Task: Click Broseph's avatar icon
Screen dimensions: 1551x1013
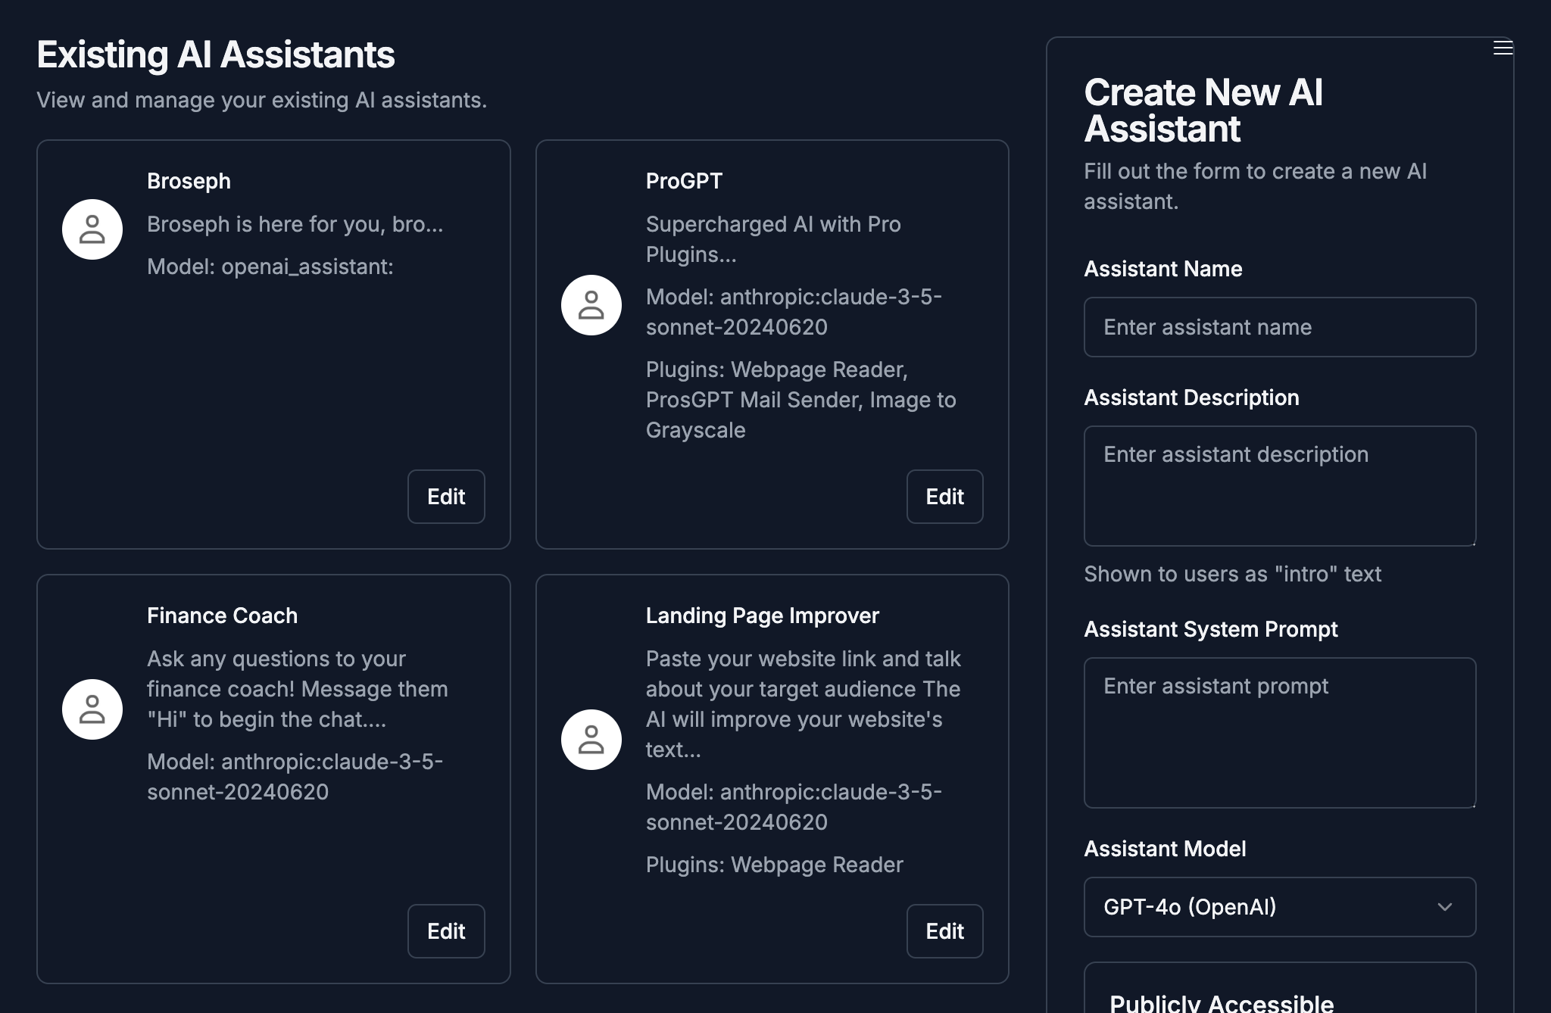Action: pos(92,229)
